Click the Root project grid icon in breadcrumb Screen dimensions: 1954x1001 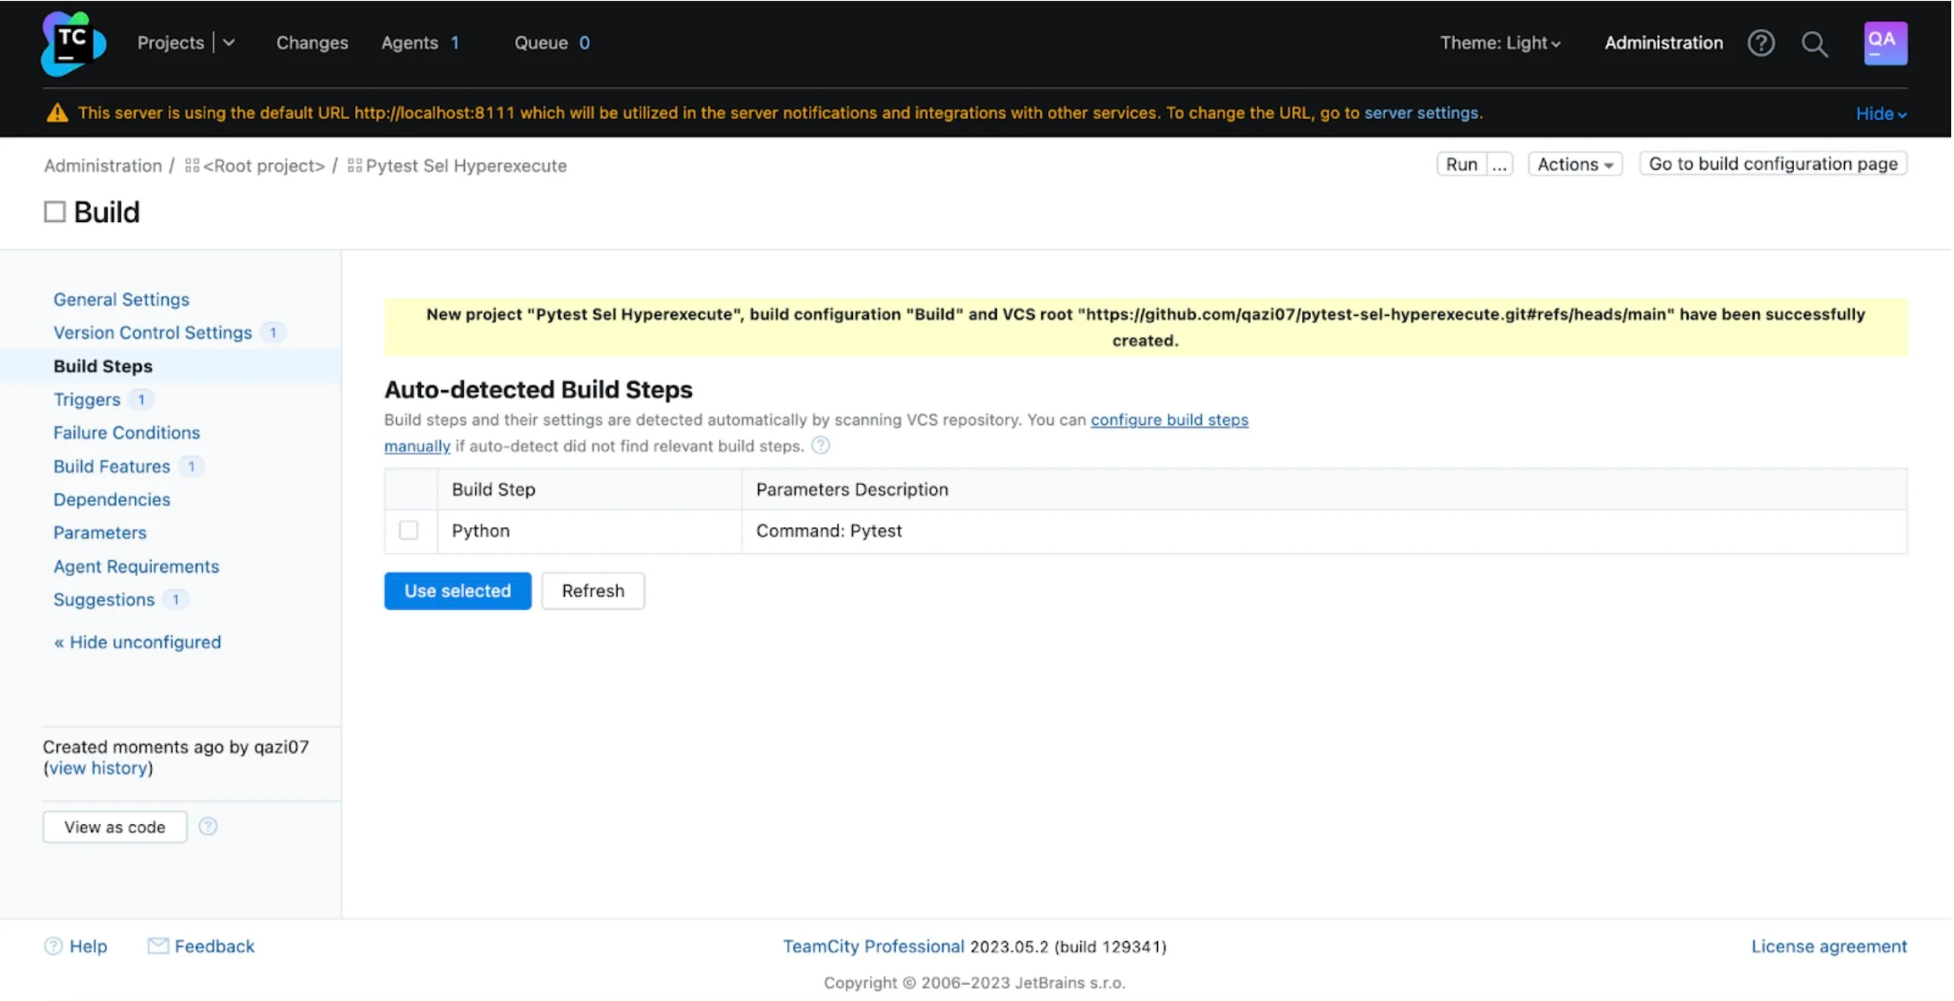(192, 165)
